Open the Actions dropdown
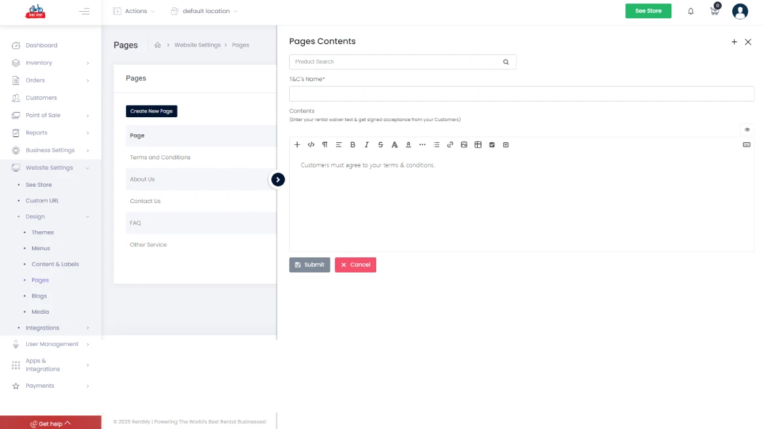The width and height of the screenshot is (763, 429). [134, 11]
